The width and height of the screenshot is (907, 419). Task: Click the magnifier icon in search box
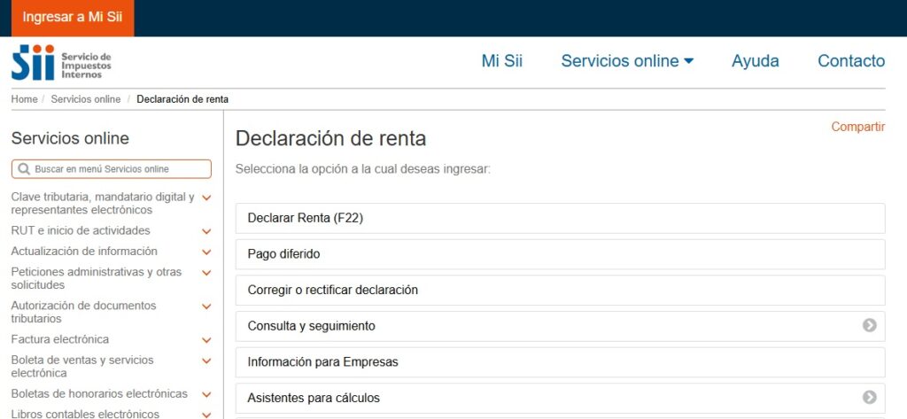tap(24, 169)
